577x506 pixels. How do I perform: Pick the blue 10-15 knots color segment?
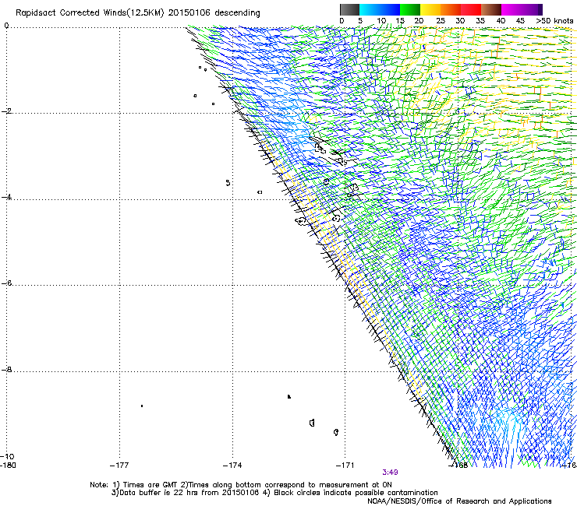click(390, 9)
